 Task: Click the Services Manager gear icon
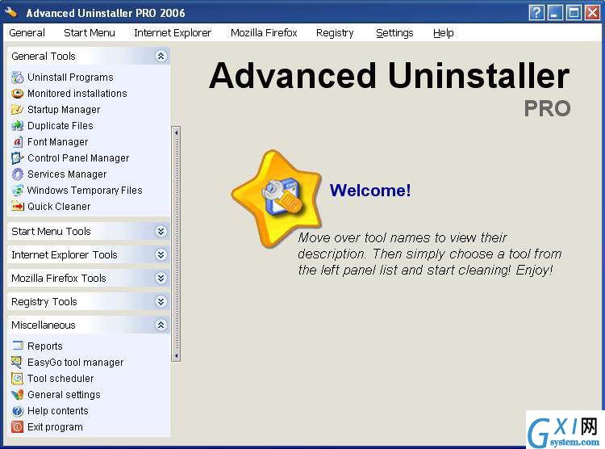18,174
